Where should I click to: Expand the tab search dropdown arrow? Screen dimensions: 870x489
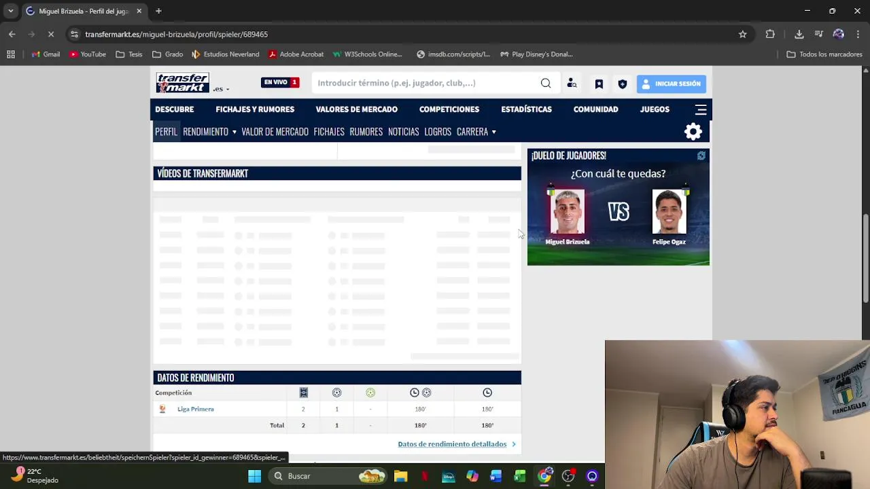11,11
